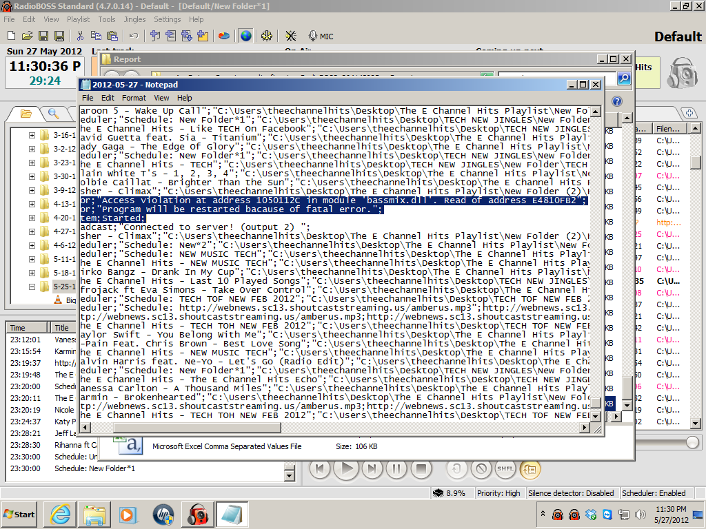Expand the 3-2-12 folder node

point(32,149)
